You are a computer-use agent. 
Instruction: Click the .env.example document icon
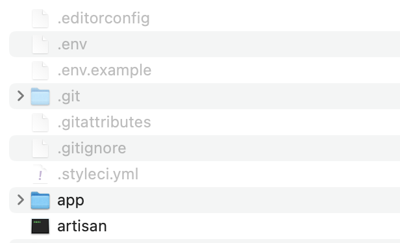point(40,70)
